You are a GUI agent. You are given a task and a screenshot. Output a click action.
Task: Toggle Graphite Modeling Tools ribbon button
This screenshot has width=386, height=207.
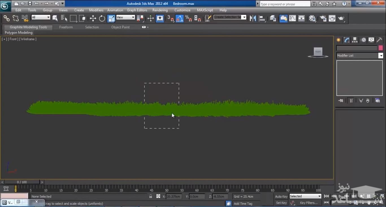point(283,18)
